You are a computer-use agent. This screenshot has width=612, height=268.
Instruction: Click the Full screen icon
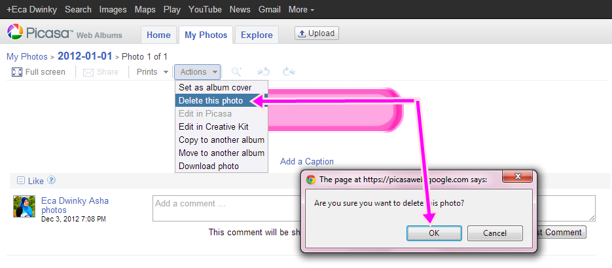click(17, 72)
